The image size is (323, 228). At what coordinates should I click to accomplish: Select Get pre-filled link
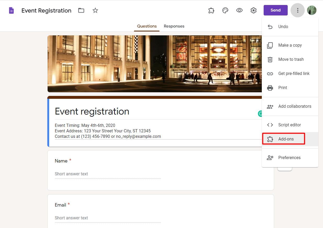click(x=294, y=74)
